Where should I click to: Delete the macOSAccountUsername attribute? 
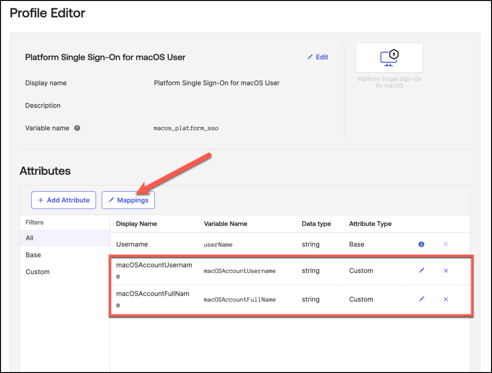click(445, 271)
